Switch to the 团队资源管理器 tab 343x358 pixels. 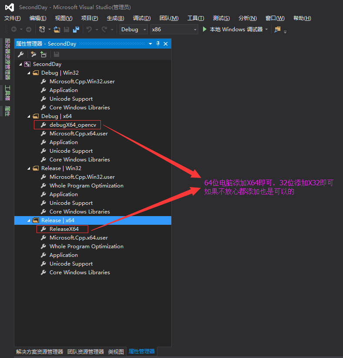point(86,351)
